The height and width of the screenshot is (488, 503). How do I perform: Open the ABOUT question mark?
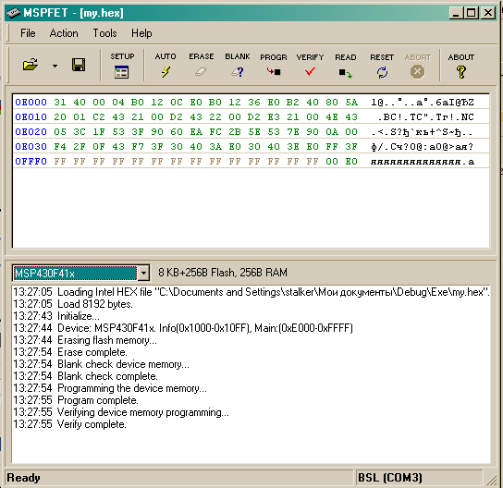pos(461,66)
